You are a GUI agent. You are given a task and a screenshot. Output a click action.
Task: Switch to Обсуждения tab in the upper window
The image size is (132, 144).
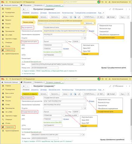tap(26, 5)
